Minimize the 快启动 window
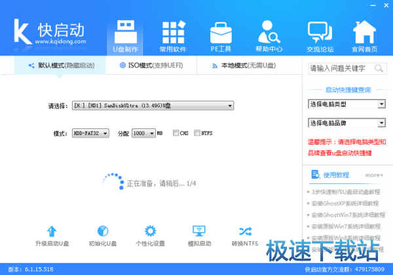This screenshot has height=275, width=393. [373, 5]
